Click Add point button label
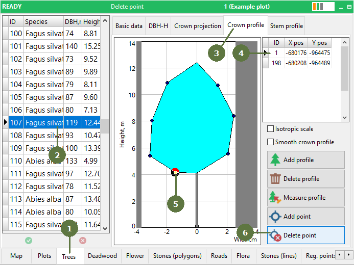 pyautogui.click(x=297, y=217)
